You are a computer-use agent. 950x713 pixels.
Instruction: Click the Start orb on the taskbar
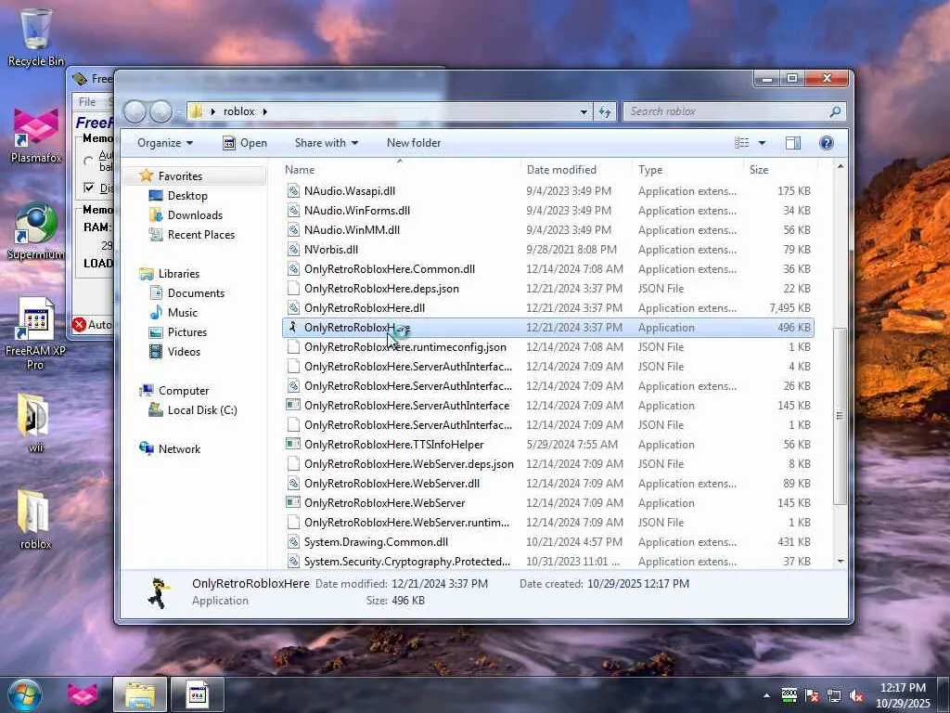24,694
